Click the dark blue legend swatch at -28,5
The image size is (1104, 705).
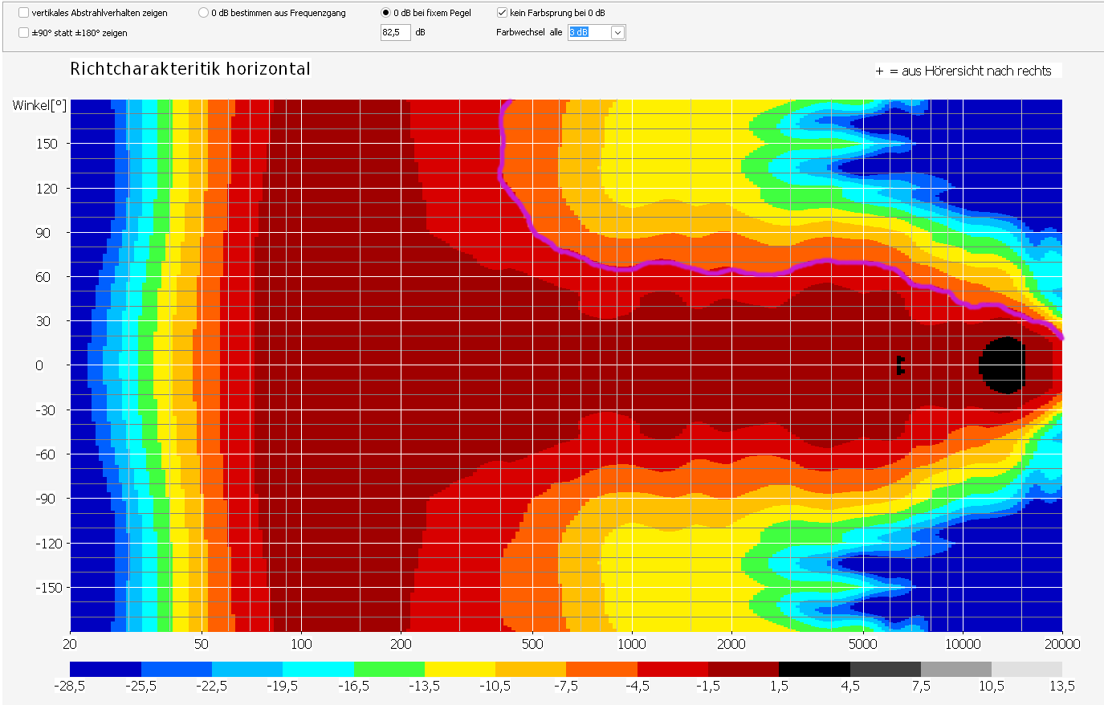coord(105,669)
